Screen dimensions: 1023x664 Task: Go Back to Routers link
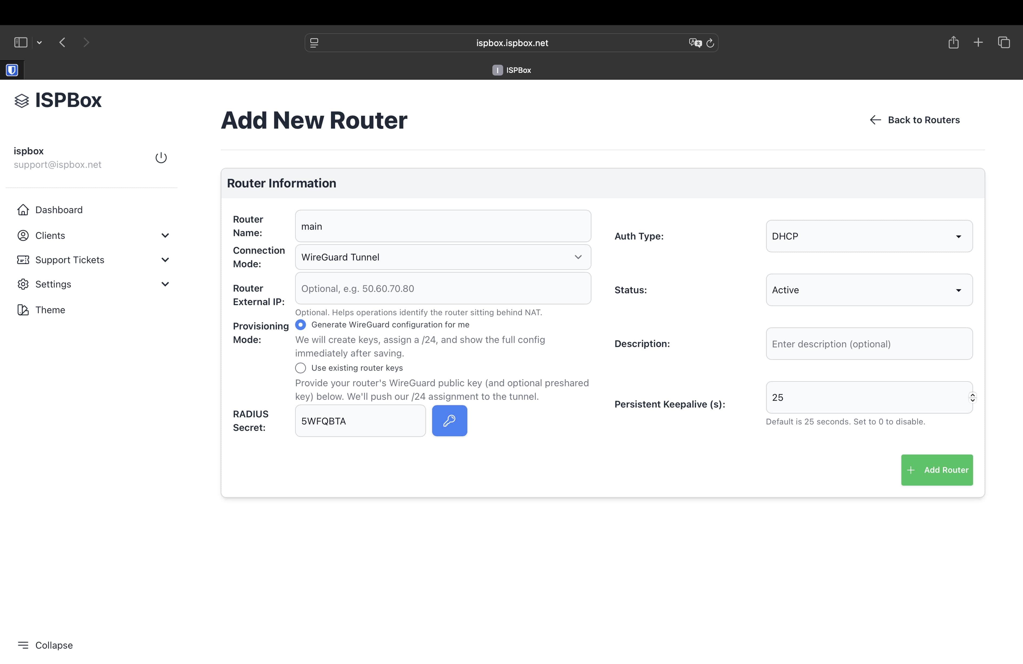click(915, 120)
